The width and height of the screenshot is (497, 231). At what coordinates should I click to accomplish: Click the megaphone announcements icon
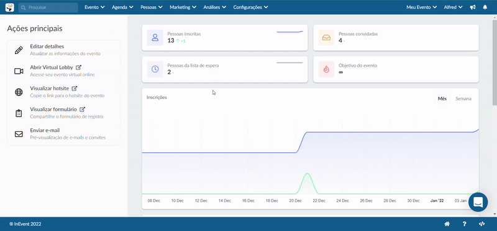click(x=473, y=7)
